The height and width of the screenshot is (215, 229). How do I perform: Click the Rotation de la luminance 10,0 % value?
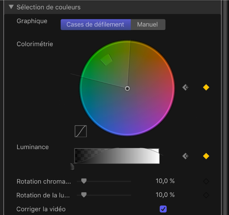tap(165, 195)
